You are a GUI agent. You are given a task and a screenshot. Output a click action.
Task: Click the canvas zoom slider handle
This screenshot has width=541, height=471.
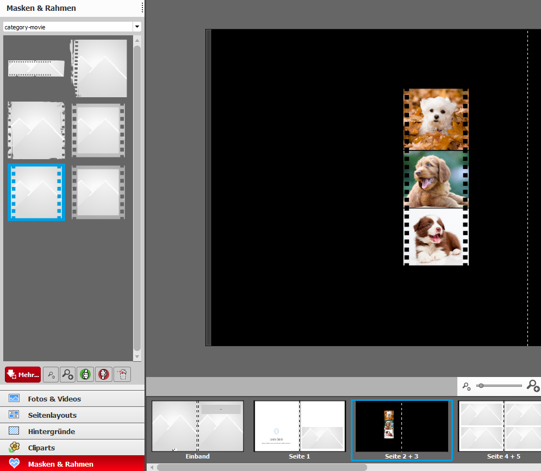click(481, 386)
